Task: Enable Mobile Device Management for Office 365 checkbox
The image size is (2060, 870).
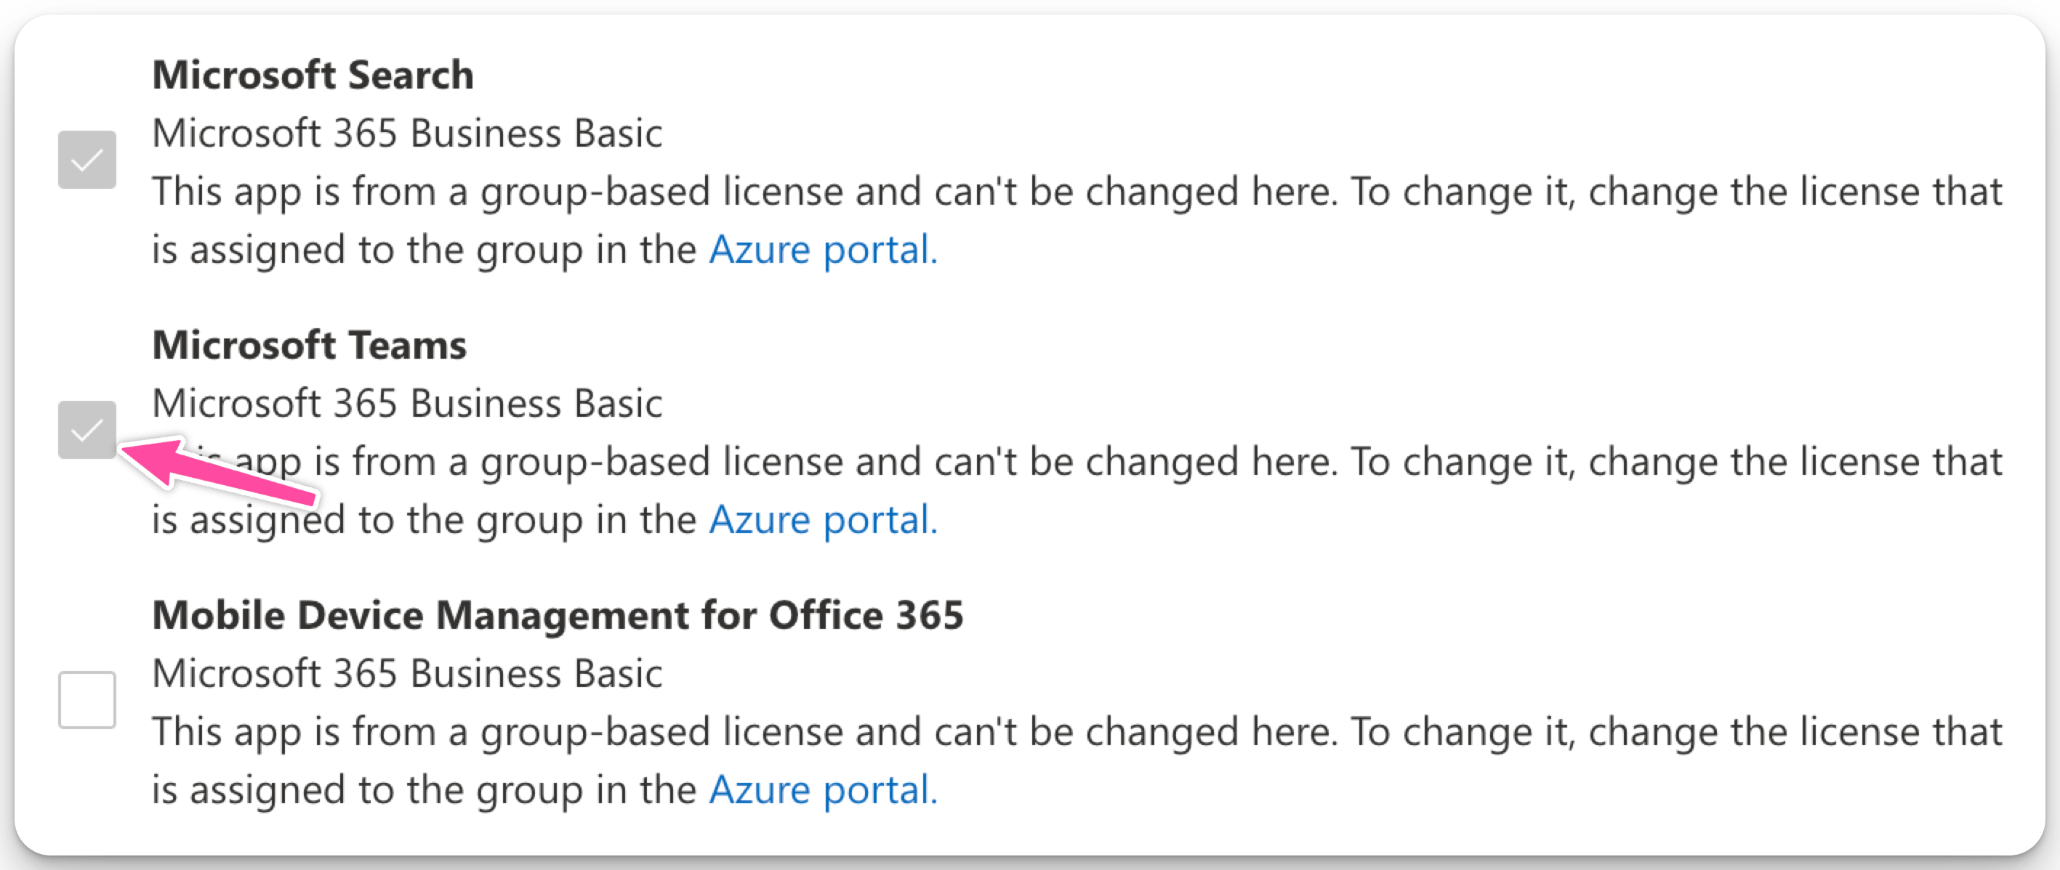Action: coord(87,700)
